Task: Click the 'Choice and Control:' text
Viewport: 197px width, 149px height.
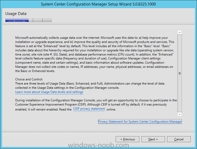Action: (x=29, y=79)
